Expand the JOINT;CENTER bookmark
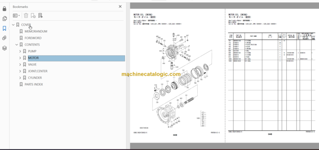 (x=20, y=71)
